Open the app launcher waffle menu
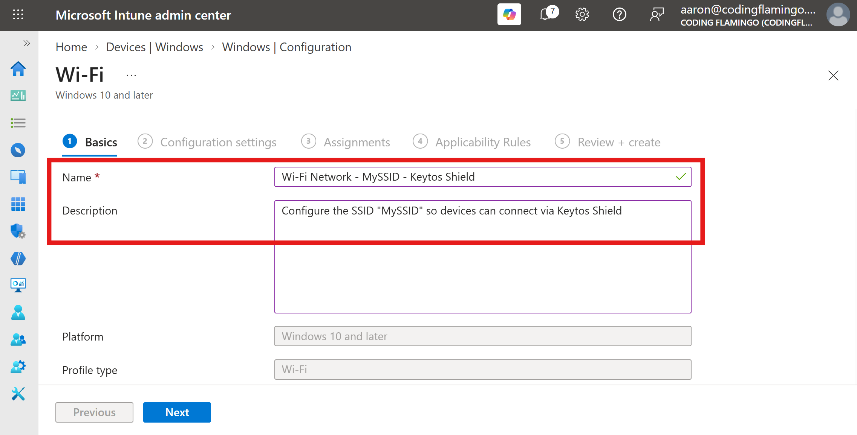The height and width of the screenshot is (435, 857). [x=18, y=15]
